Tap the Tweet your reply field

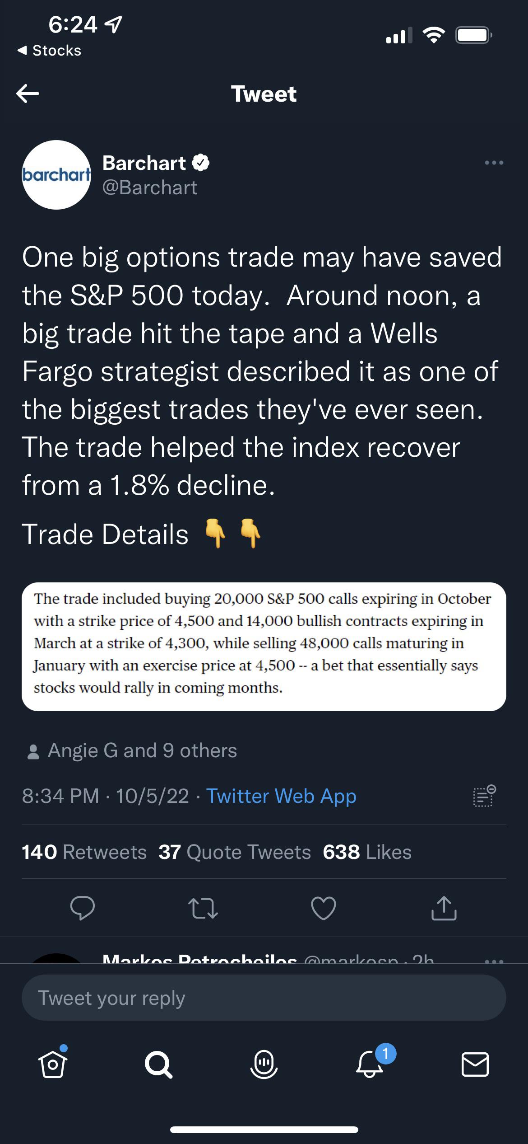pos(264,998)
